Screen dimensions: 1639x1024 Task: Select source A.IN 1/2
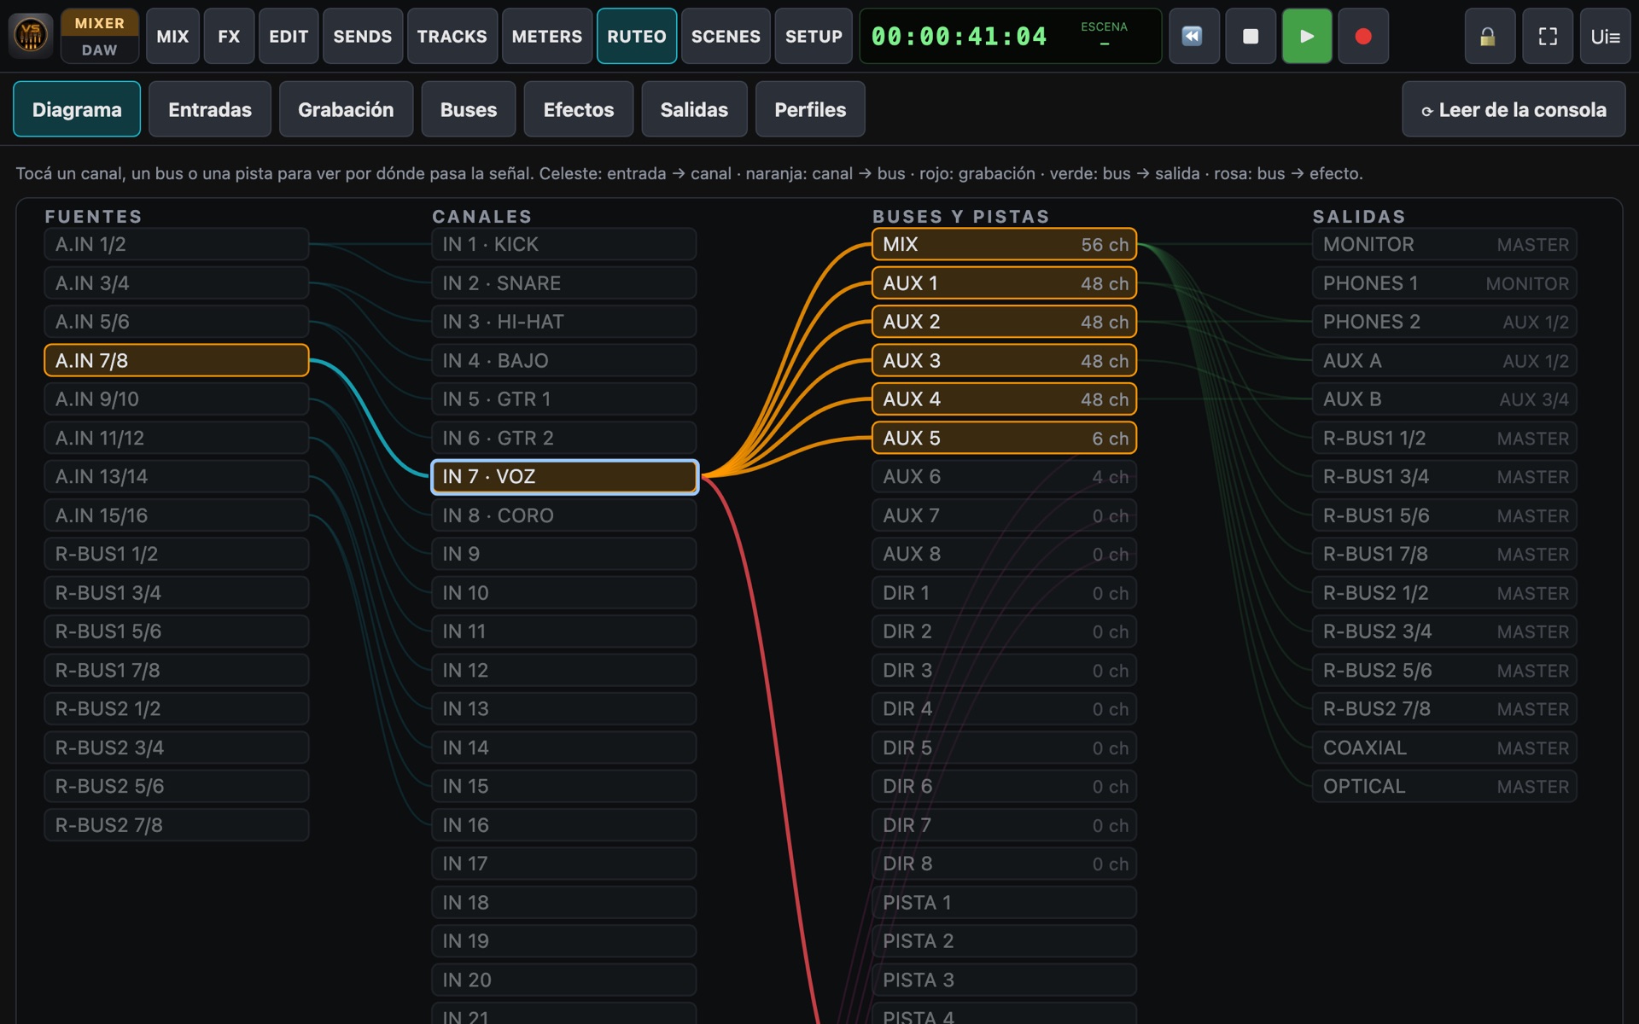[x=177, y=244]
